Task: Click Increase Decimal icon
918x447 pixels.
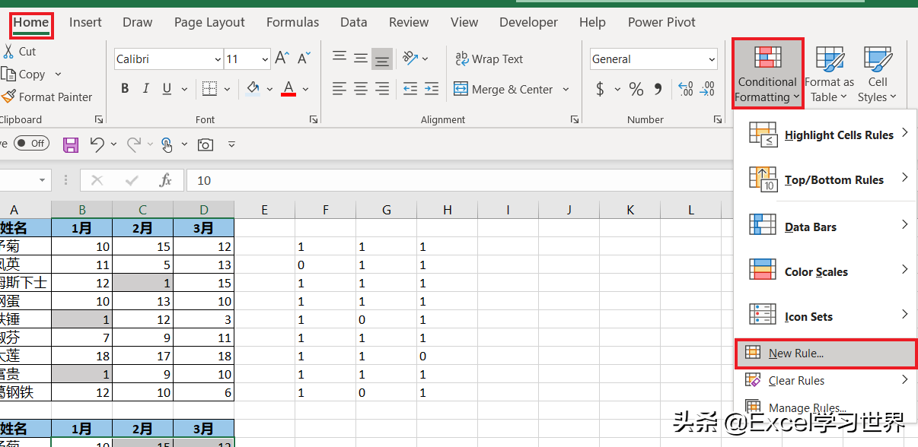Action: click(685, 90)
